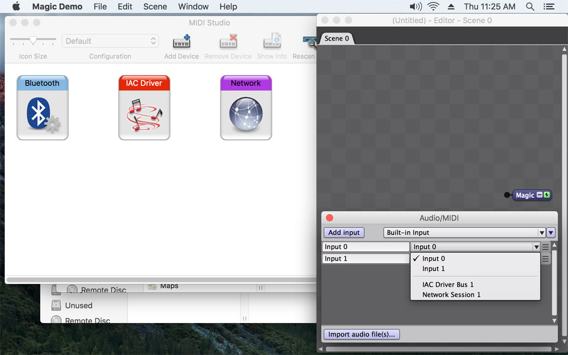Screen dimensions: 568x355
Task: Click the editor vertical scrollbar up arrow
Action: pyautogui.click(x=564, y=49)
